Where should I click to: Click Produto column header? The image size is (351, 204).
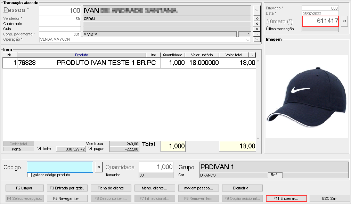pos(81,55)
